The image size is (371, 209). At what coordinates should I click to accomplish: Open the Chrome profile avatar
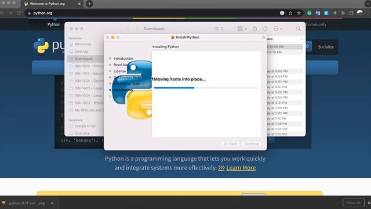[x=359, y=13]
